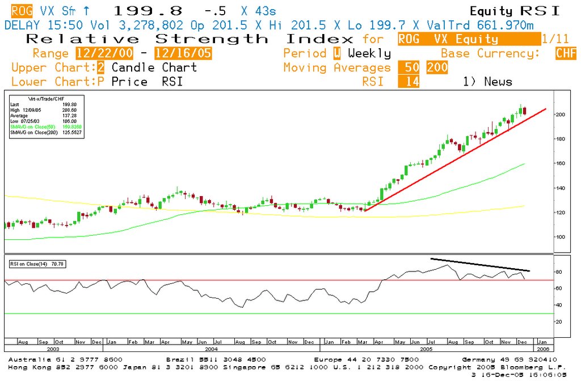This screenshot has height=386, width=581.
Task: Click the U.S. 1 212 318 2000 contact
Action: (x=378, y=367)
